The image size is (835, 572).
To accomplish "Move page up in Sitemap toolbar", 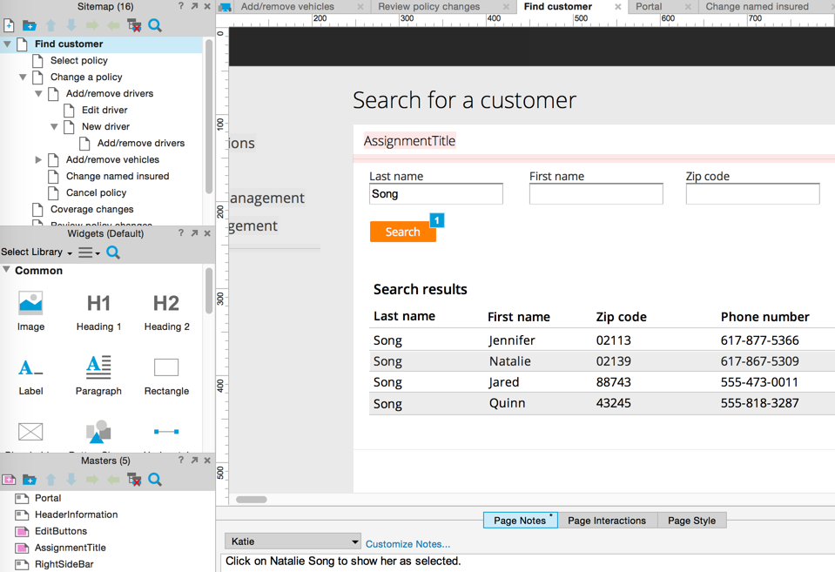I will coord(51,25).
